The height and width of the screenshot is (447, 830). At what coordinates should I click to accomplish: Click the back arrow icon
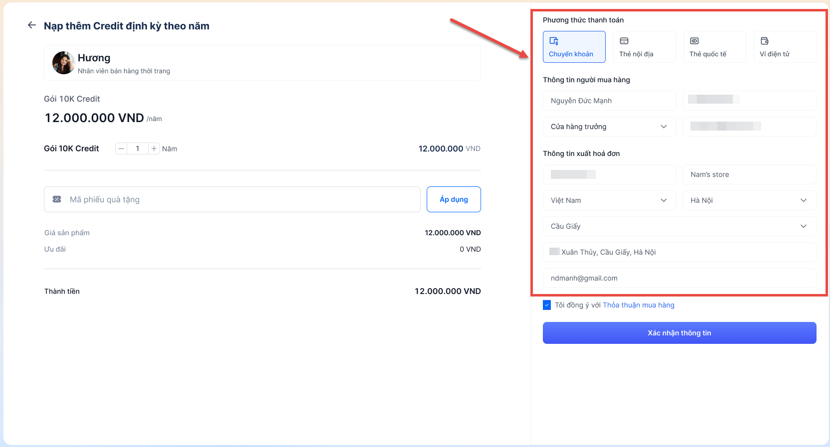32,25
